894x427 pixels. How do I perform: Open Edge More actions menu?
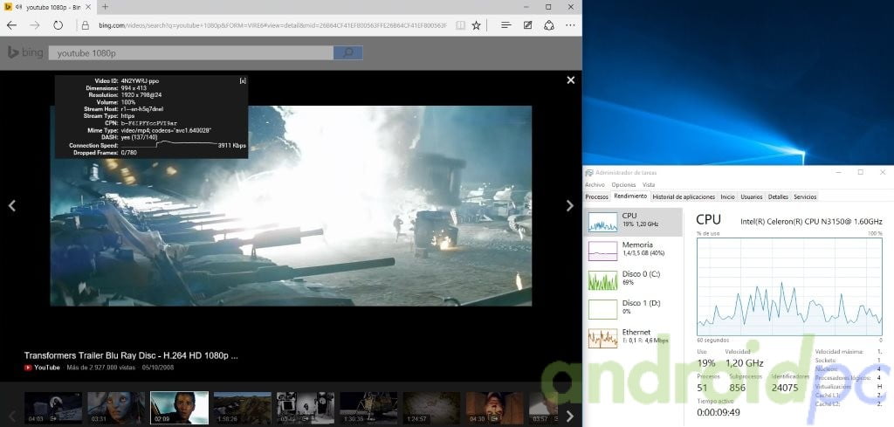pyautogui.click(x=571, y=25)
